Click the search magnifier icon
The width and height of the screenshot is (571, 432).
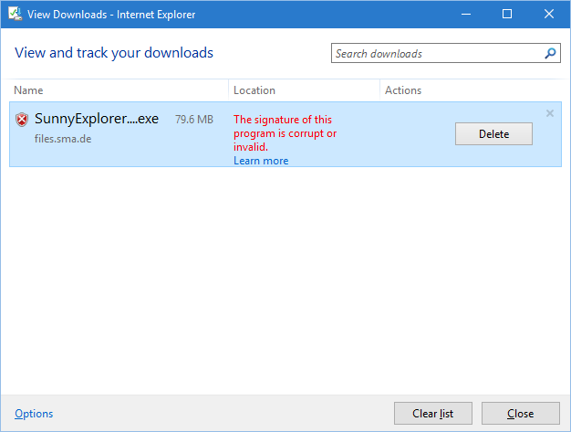click(550, 53)
